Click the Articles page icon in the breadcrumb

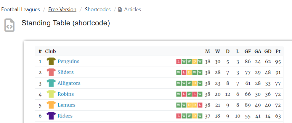120,10
